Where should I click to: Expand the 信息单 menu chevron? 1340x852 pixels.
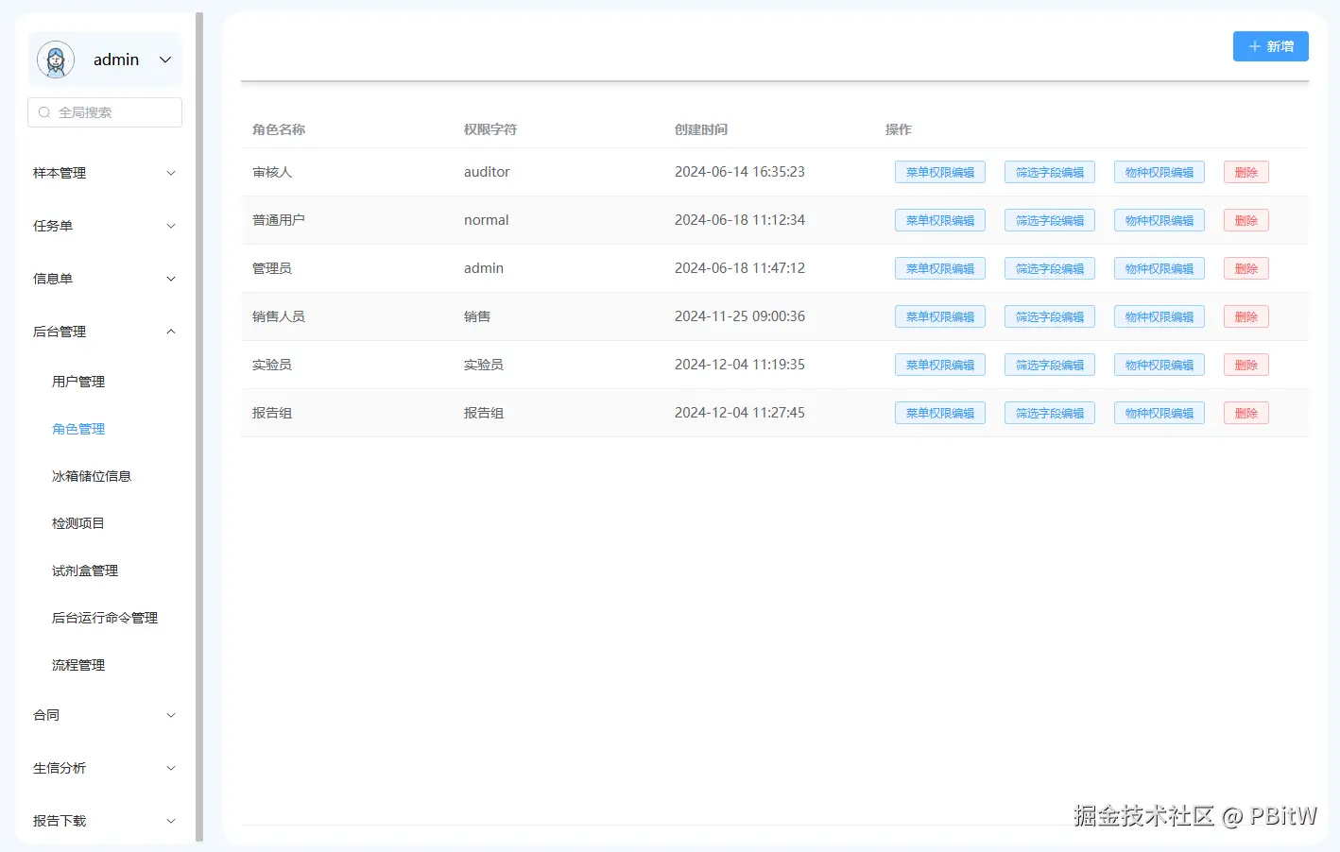171,279
